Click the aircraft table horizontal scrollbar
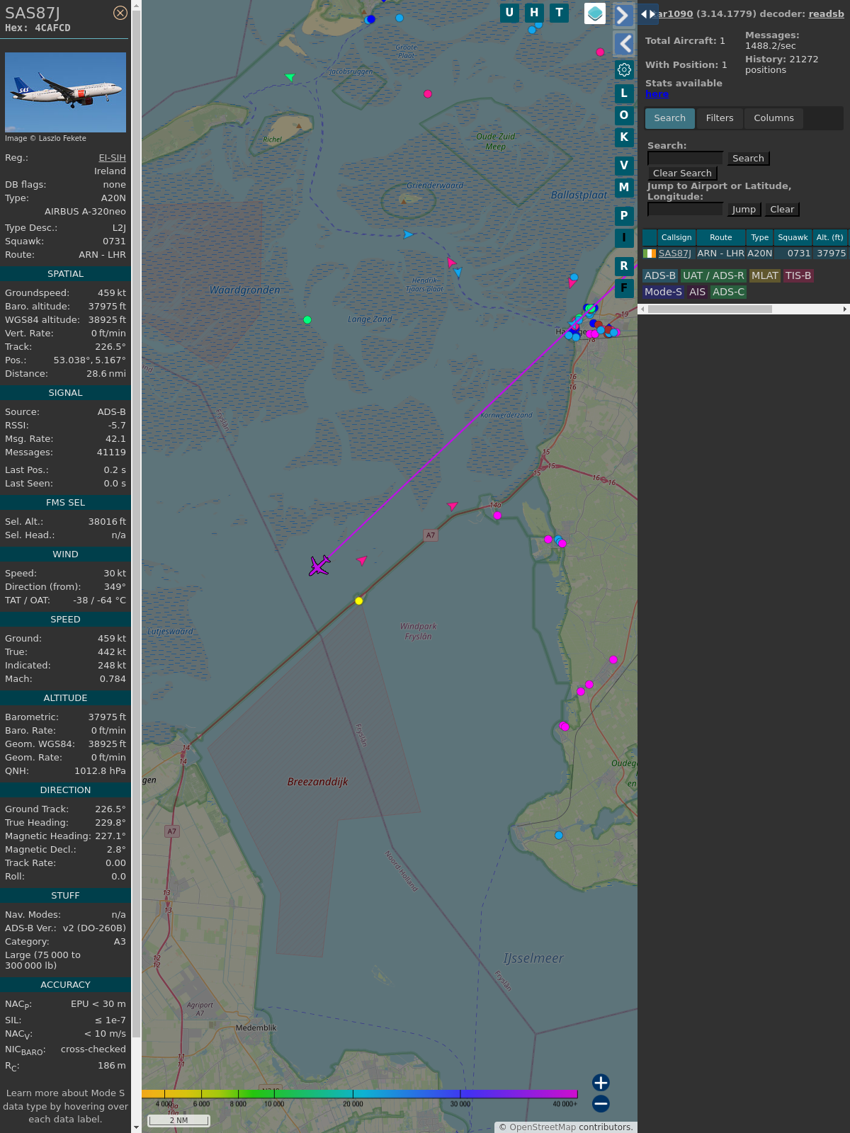This screenshot has height=1133, width=850. click(710, 309)
